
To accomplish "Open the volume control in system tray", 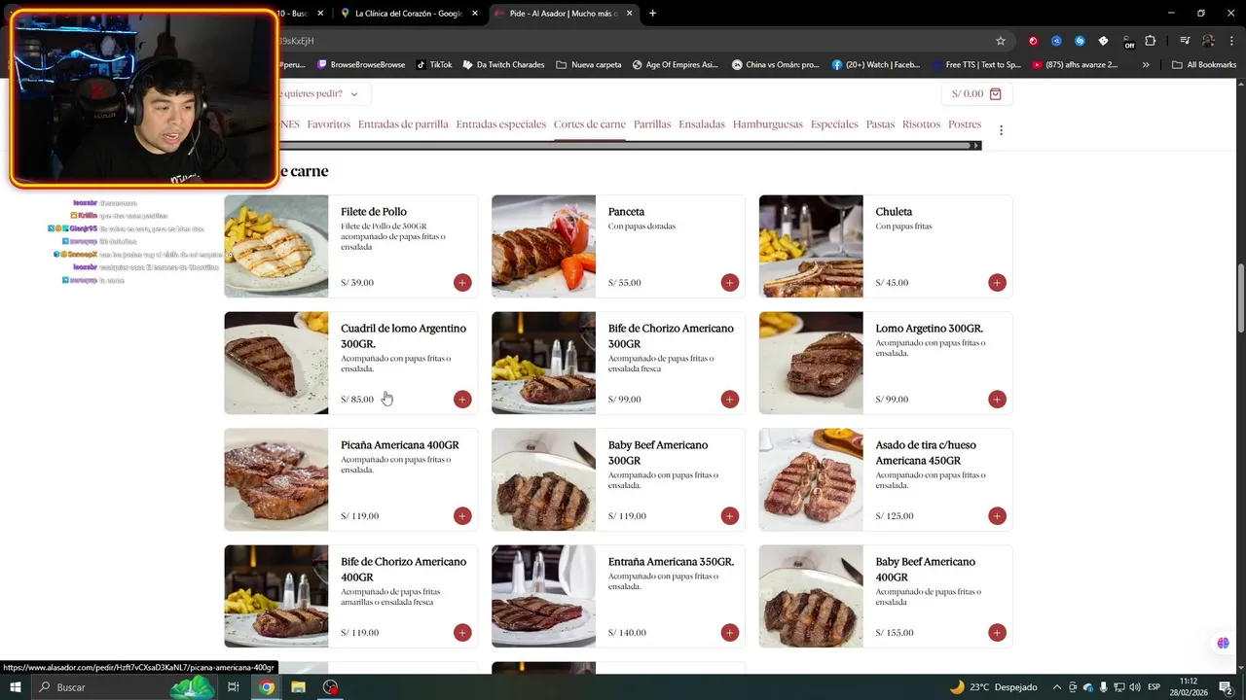I will click(1135, 687).
